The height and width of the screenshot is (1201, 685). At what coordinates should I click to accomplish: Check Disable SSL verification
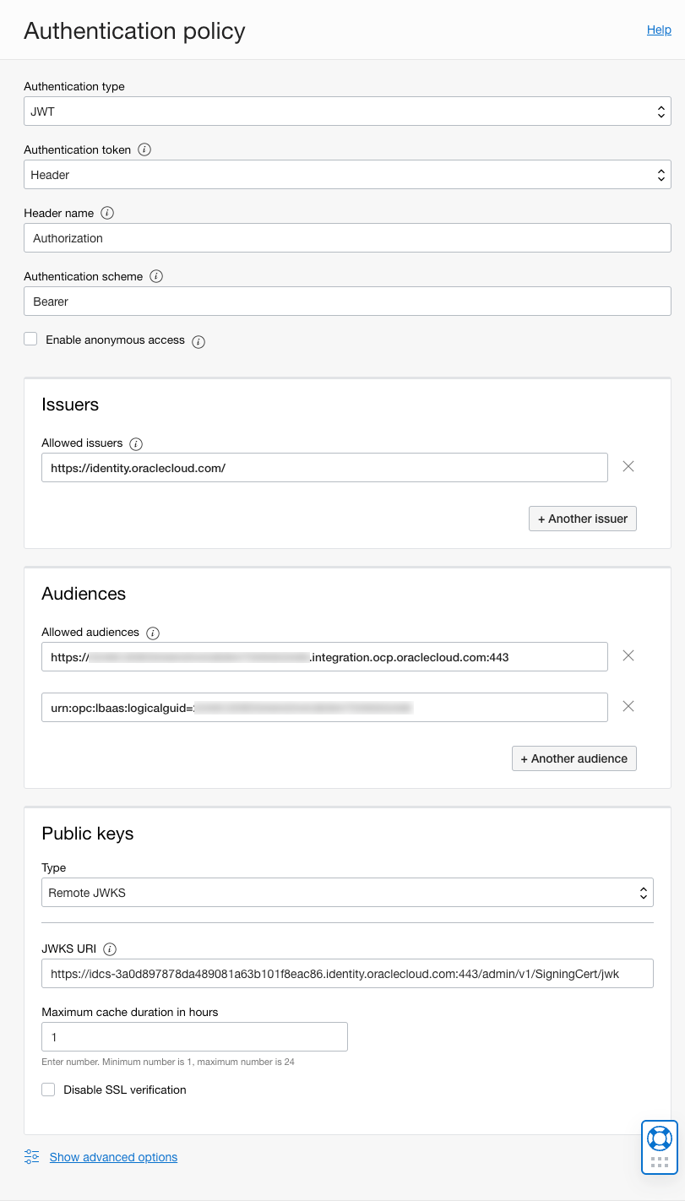pos(48,1089)
